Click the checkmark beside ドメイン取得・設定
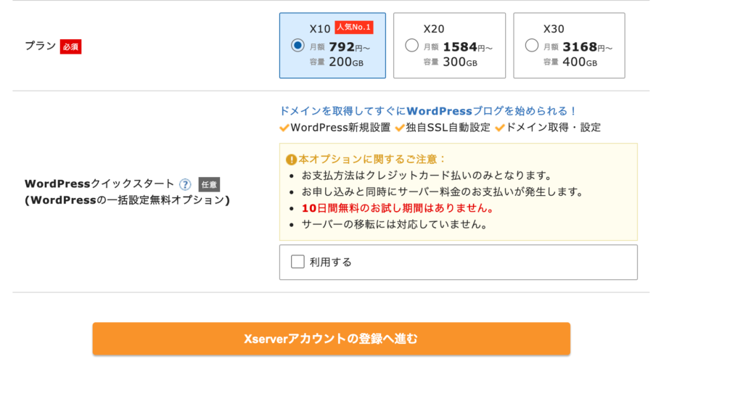 [x=500, y=128]
